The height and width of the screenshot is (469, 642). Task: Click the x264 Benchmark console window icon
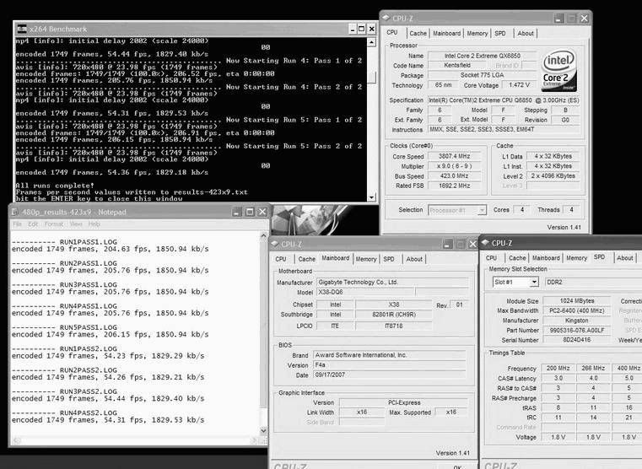(x=22, y=29)
